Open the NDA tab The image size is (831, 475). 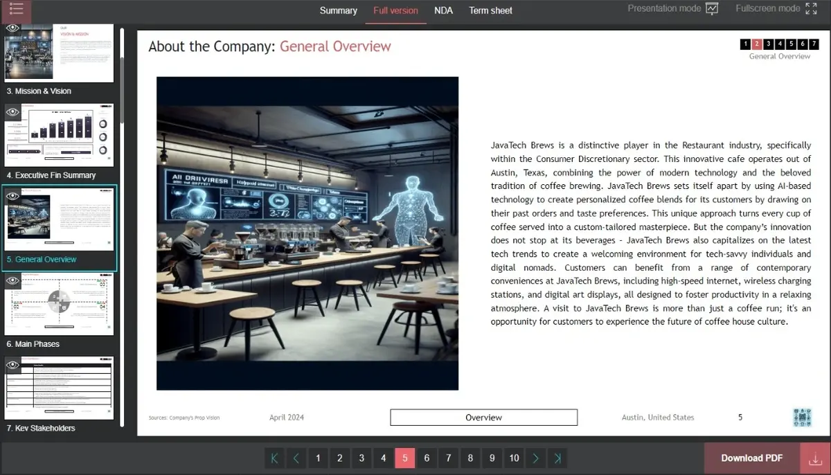click(x=443, y=10)
